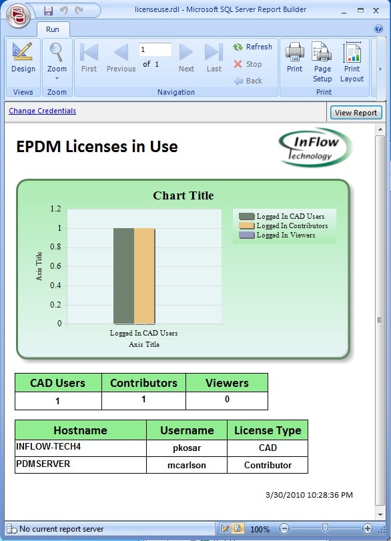Expand the ribbon overflow arrow
Viewport: 391px width, 541px height.
coord(380,69)
